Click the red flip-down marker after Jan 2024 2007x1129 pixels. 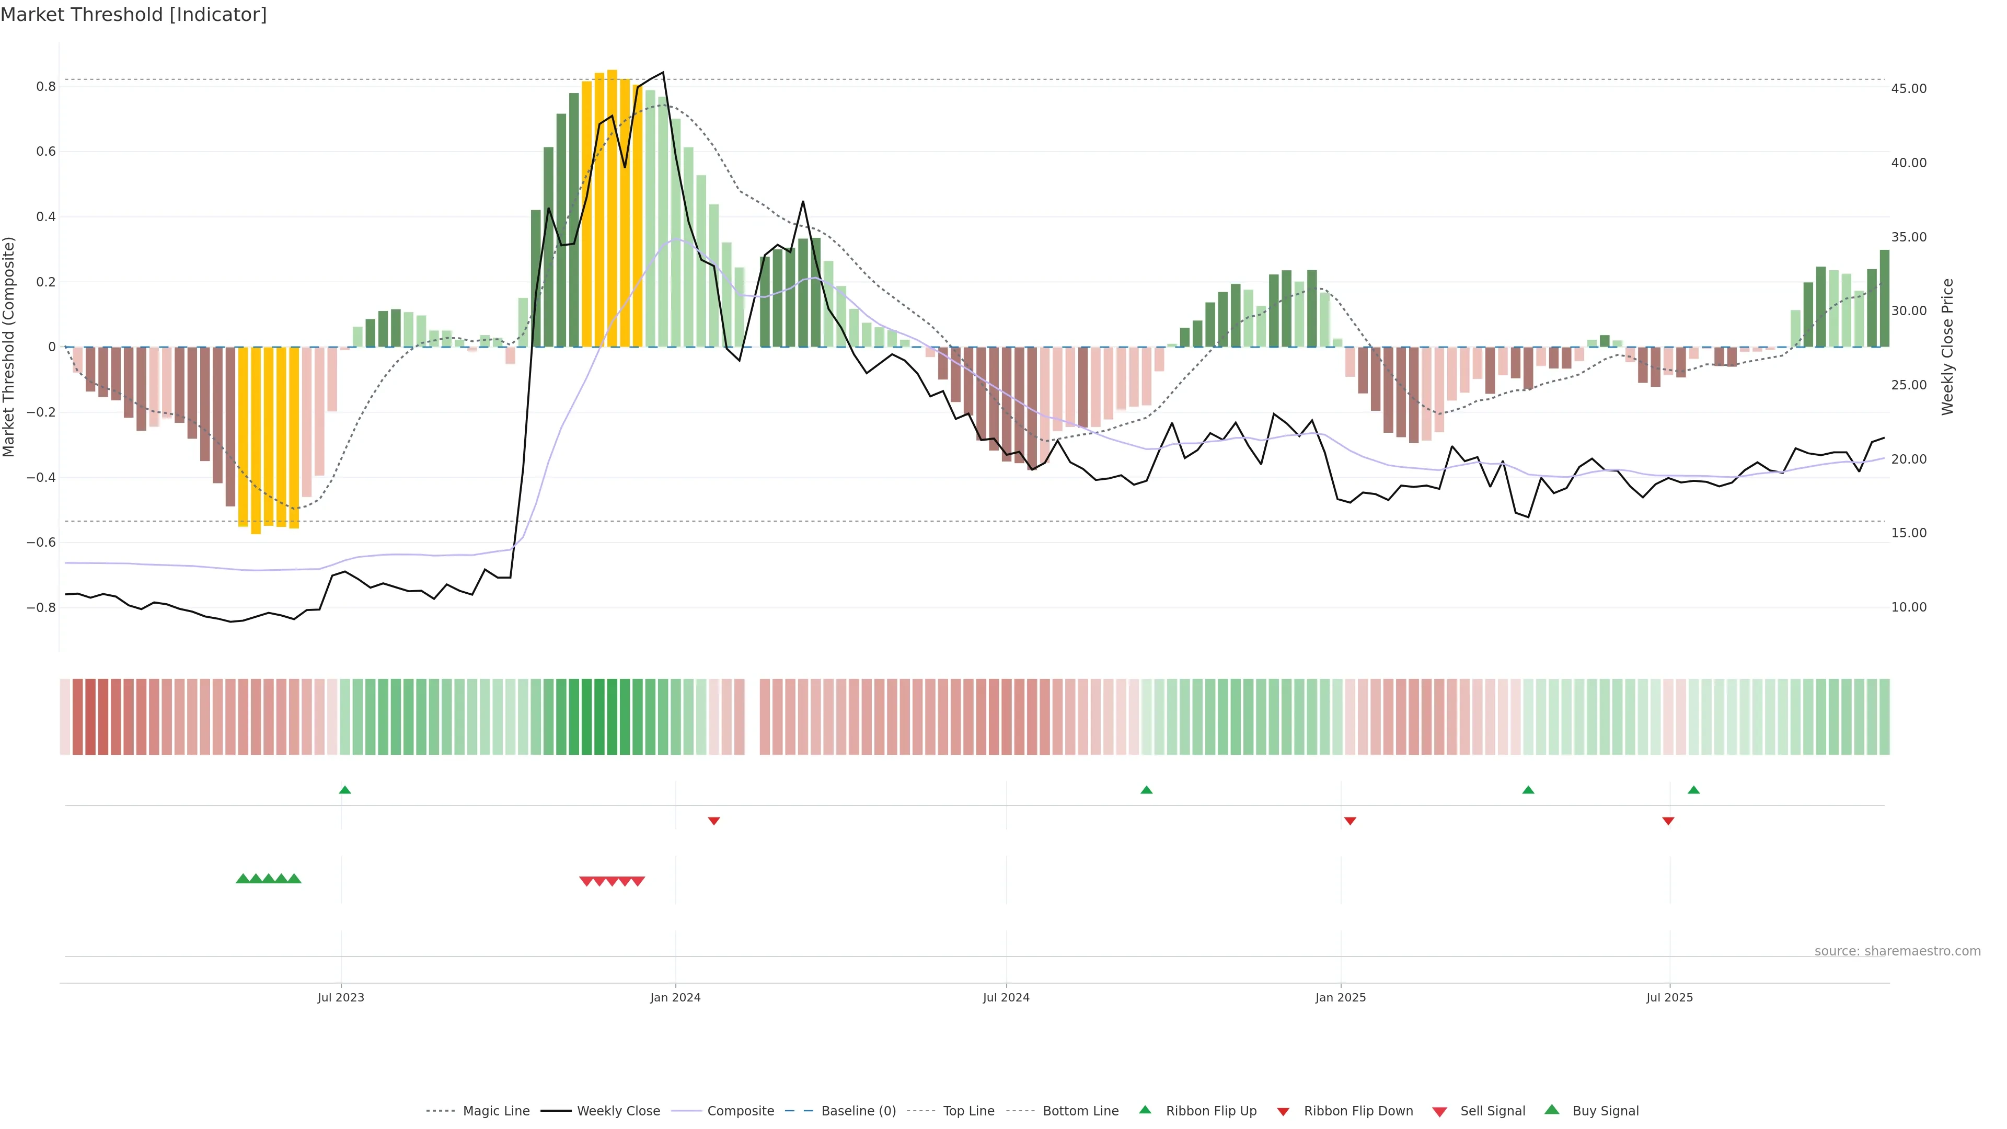713,821
